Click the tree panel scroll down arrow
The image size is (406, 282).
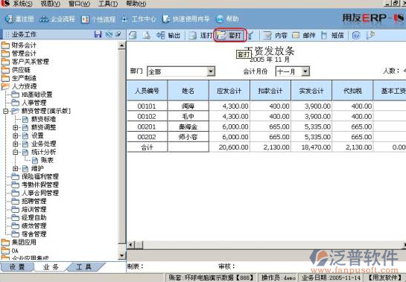pyautogui.click(x=121, y=256)
